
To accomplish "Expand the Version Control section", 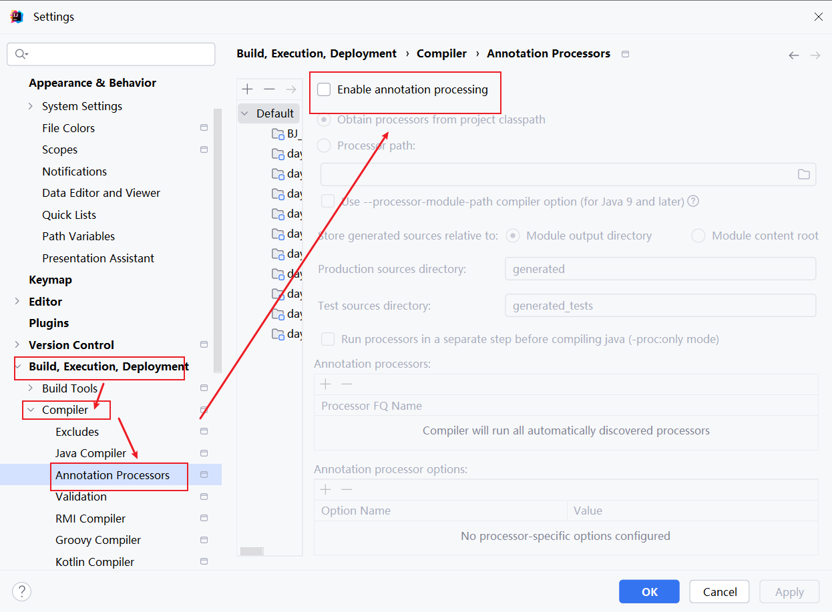I will coord(17,345).
